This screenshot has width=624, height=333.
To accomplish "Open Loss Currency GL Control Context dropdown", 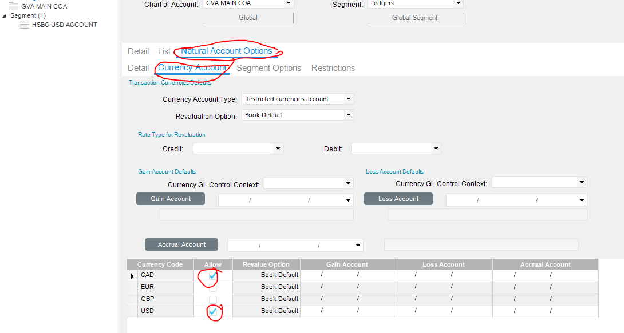I will click(582, 182).
